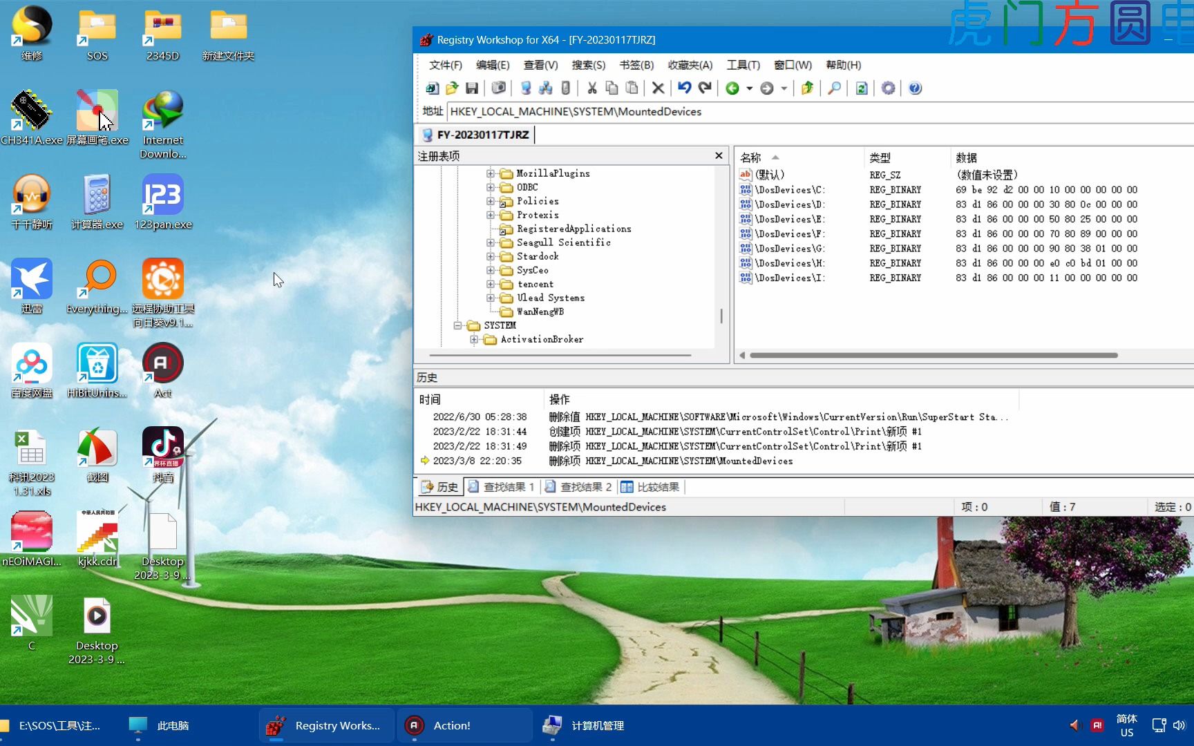1194x746 pixels.
Task: Expand the SysCeo tree node
Action: pos(490,270)
